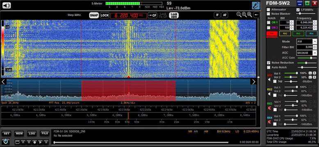Click the LOCK frequency button
This screenshot has width=319, height=147.
point(105,16)
